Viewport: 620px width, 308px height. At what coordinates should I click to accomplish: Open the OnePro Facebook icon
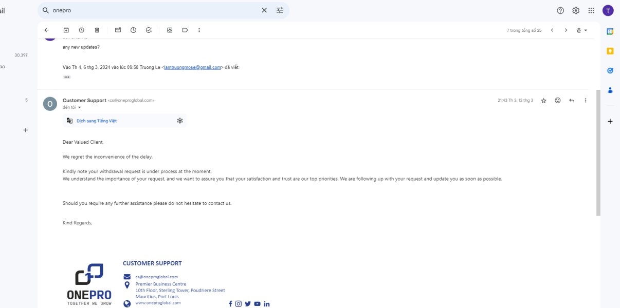[230, 304]
